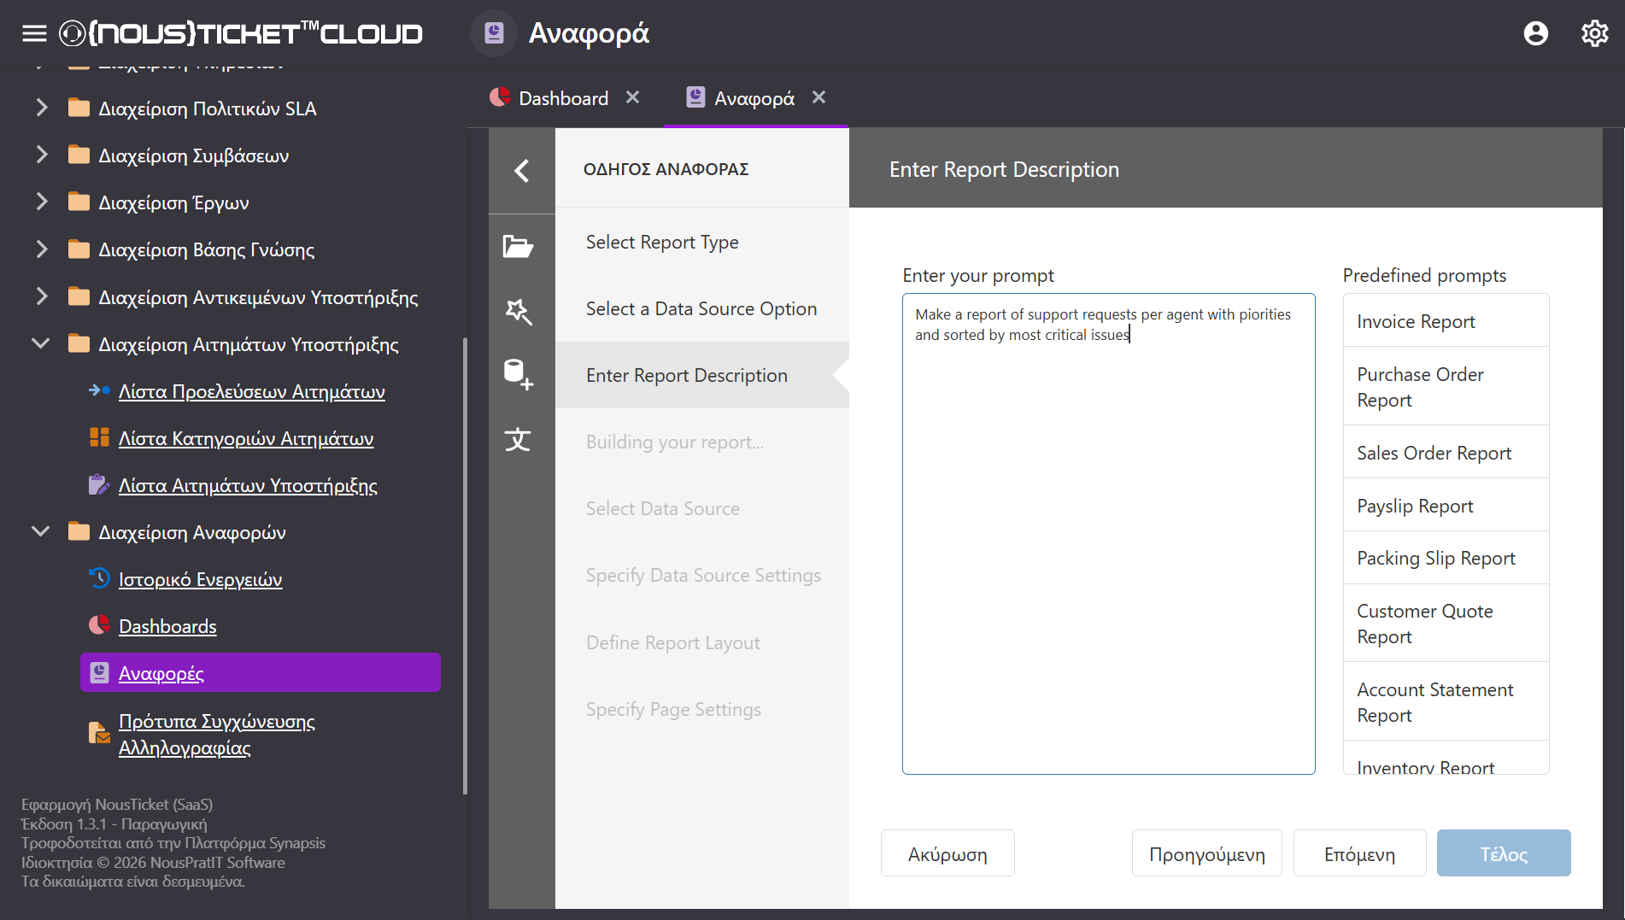The width and height of the screenshot is (1625, 920).
Task: Go to Select Report Type step
Action: (702, 242)
